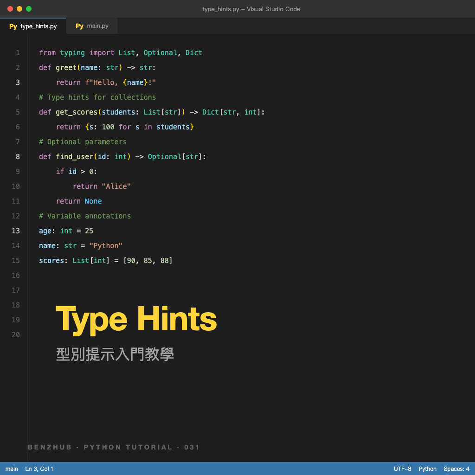475x475 pixels.
Task: Place cursor on the find_user function name
Action: click(75, 157)
